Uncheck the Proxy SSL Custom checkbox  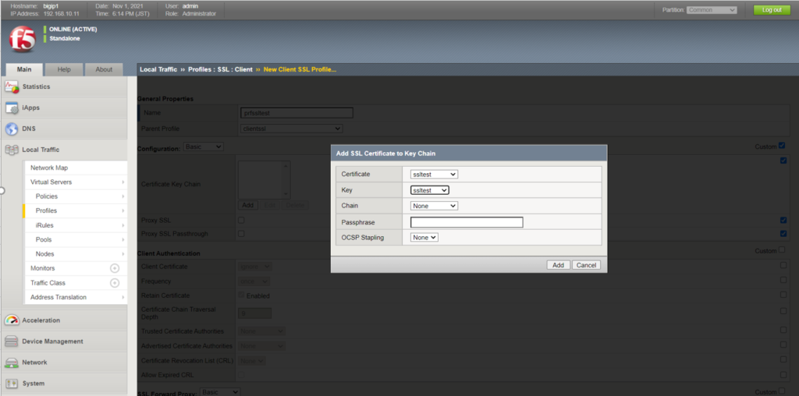click(783, 221)
